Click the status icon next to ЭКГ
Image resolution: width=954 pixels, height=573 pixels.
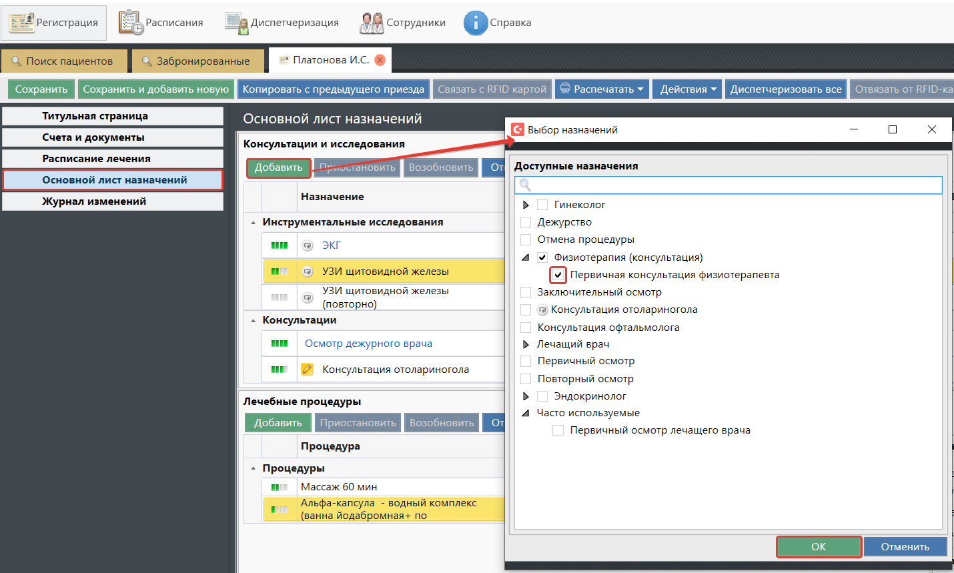click(308, 245)
